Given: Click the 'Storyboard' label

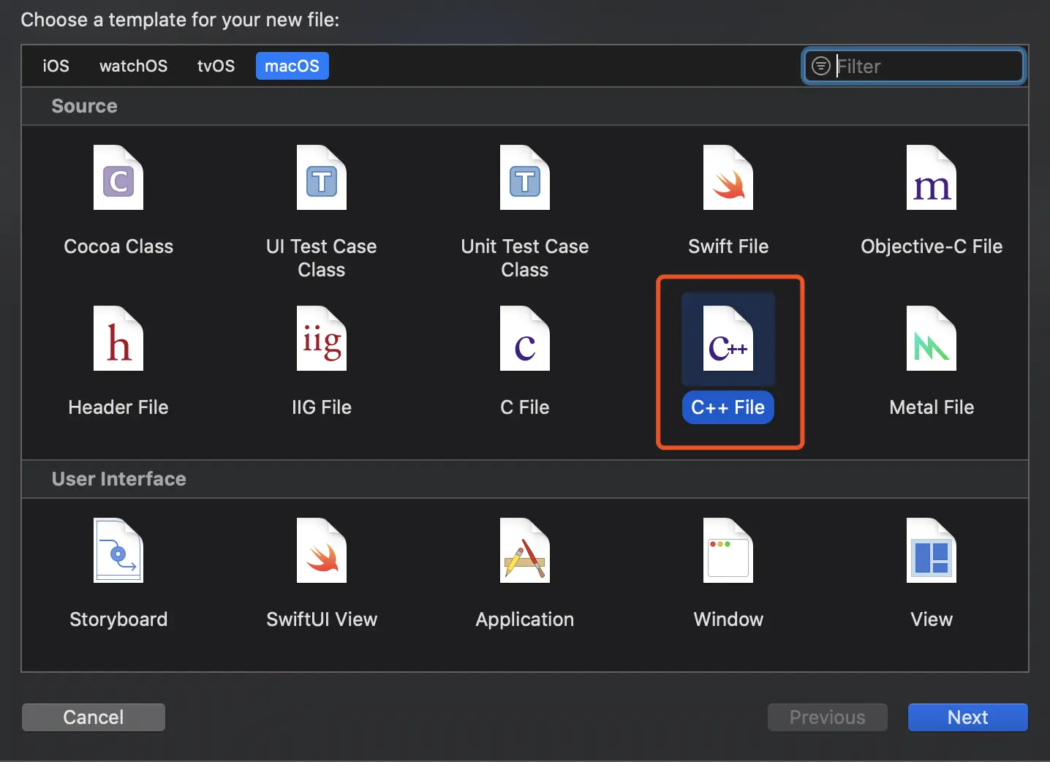Looking at the screenshot, I should coord(118,619).
